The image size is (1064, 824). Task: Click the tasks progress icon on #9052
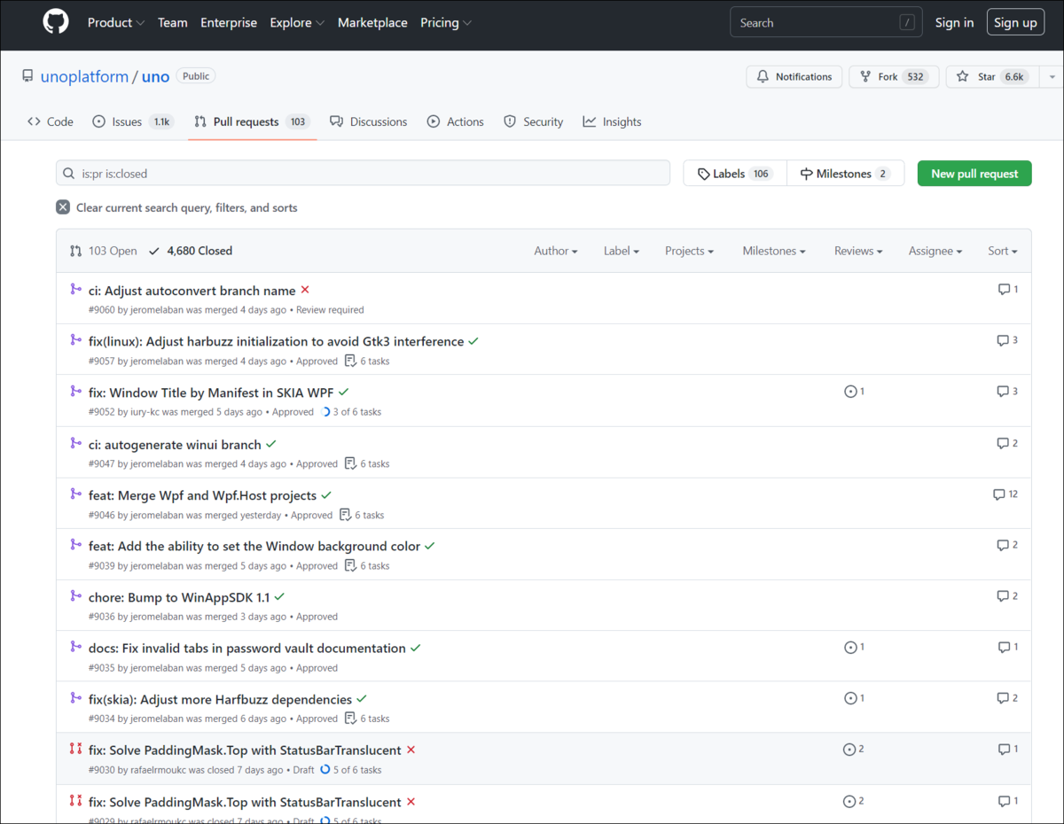click(x=325, y=412)
